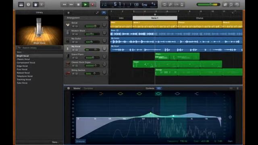Select the Chorus arrangement marker

pos(200,18)
